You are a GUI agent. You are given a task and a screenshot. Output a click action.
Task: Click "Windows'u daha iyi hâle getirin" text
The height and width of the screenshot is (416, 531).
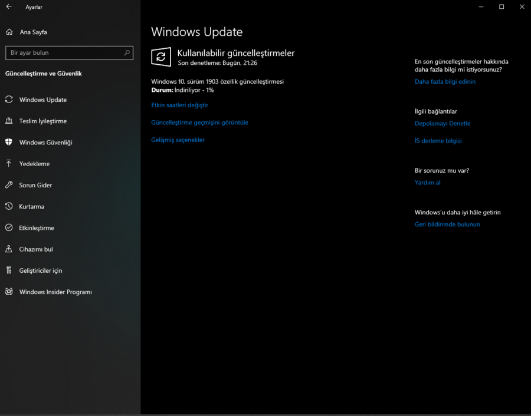tap(457, 212)
